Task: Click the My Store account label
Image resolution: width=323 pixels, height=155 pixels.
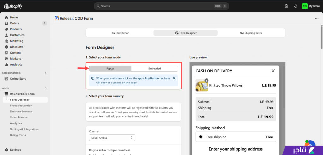Action: pos(314,6)
